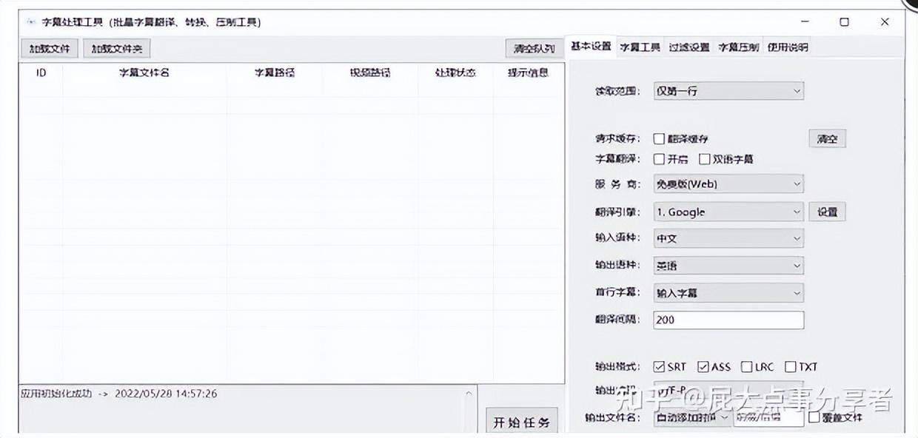Close the 字幕处理工具 window
The image size is (918, 438).
[885, 22]
